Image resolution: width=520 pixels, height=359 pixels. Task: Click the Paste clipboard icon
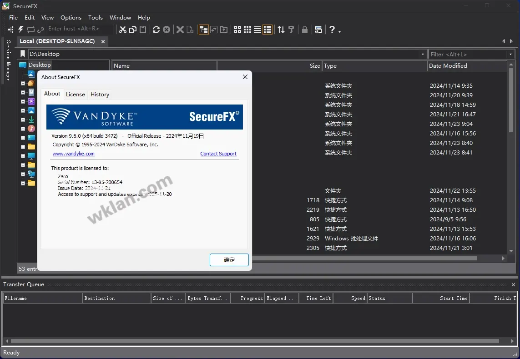143,30
